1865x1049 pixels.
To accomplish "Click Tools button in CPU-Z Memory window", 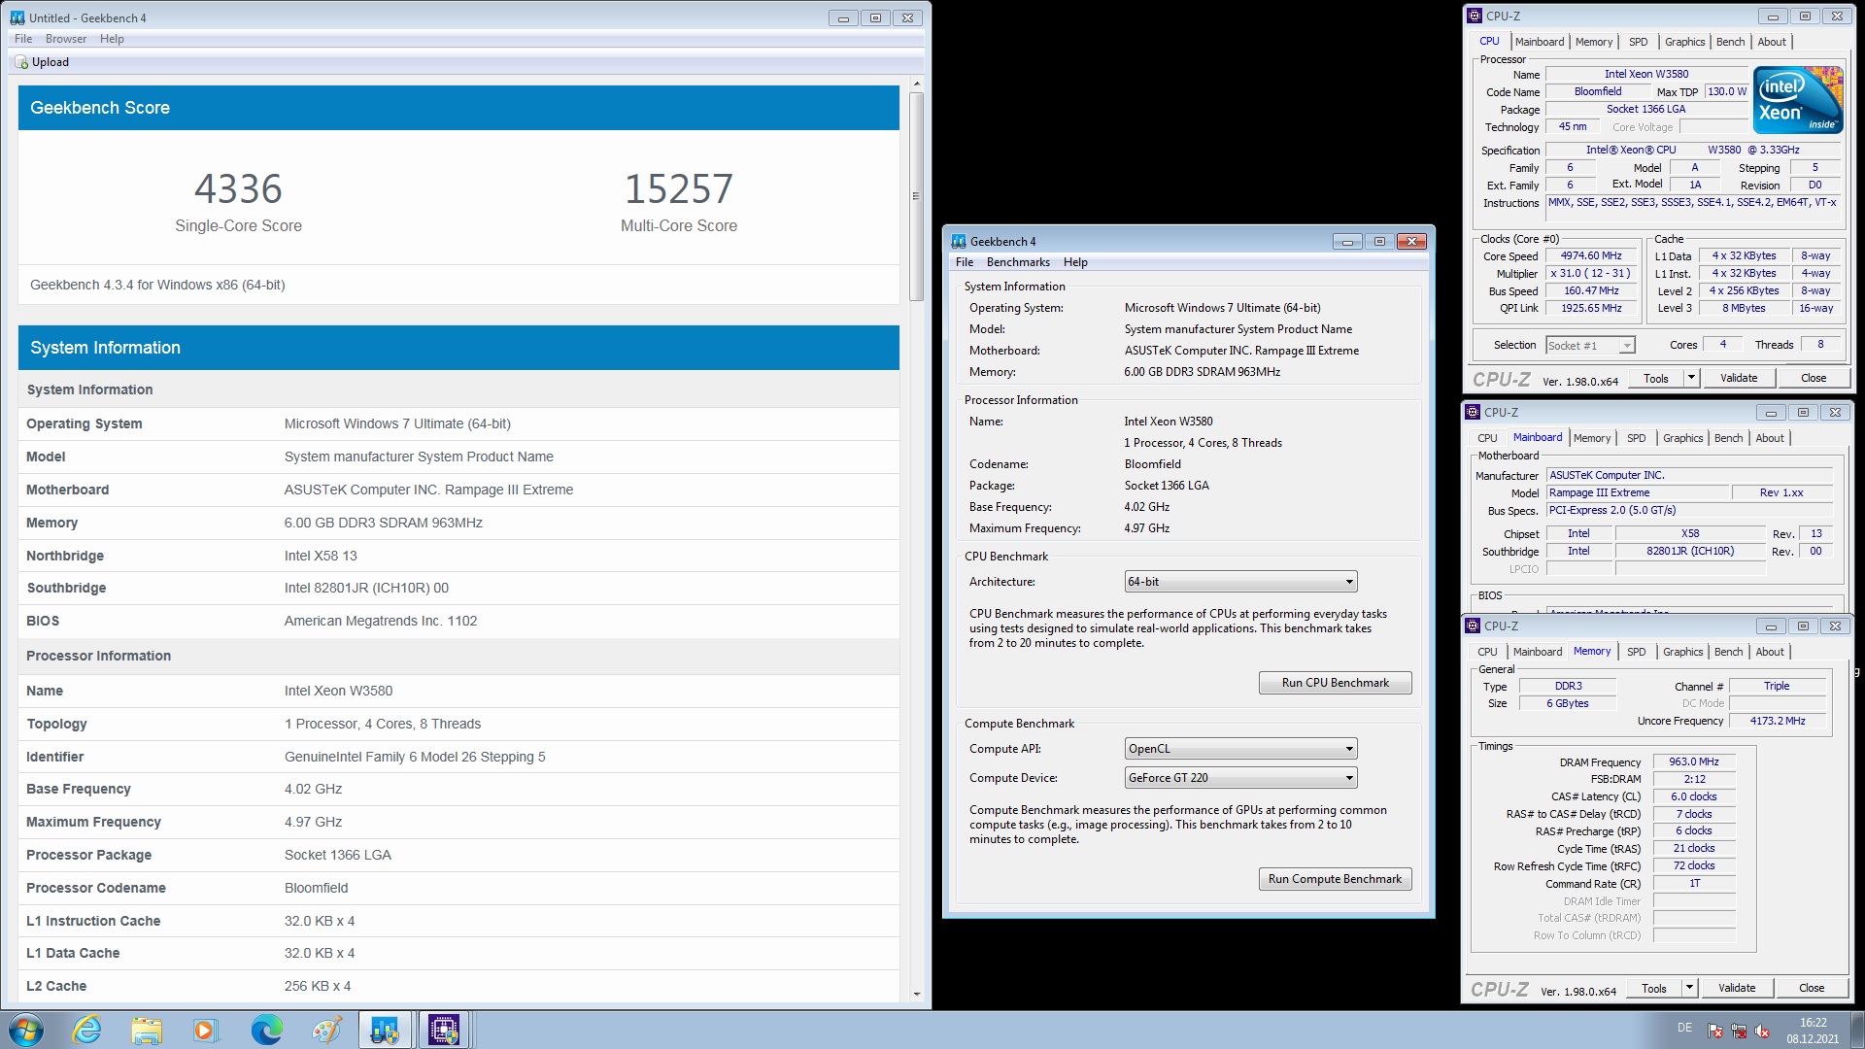I will click(1654, 988).
